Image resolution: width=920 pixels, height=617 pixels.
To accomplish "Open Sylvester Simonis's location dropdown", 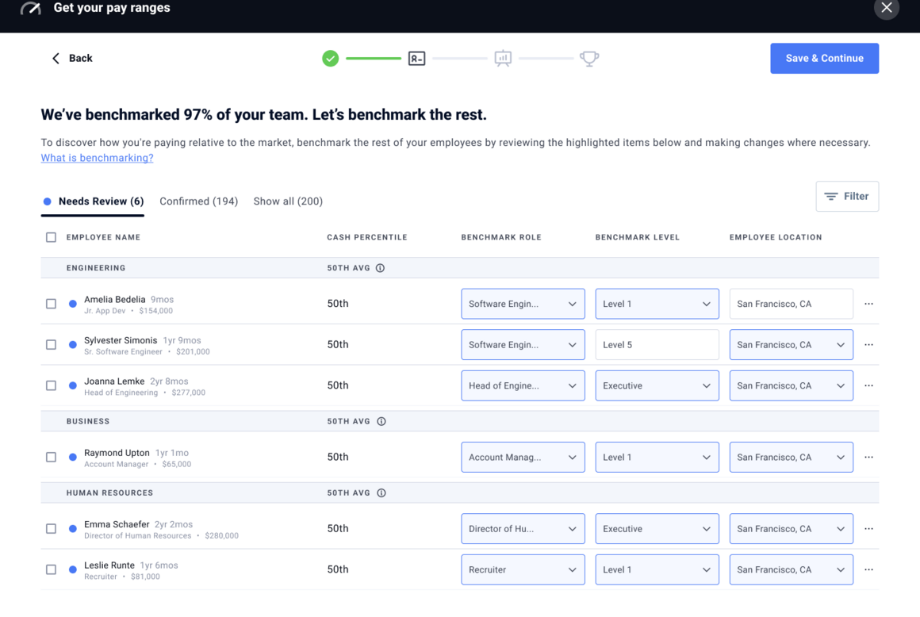I will (791, 345).
